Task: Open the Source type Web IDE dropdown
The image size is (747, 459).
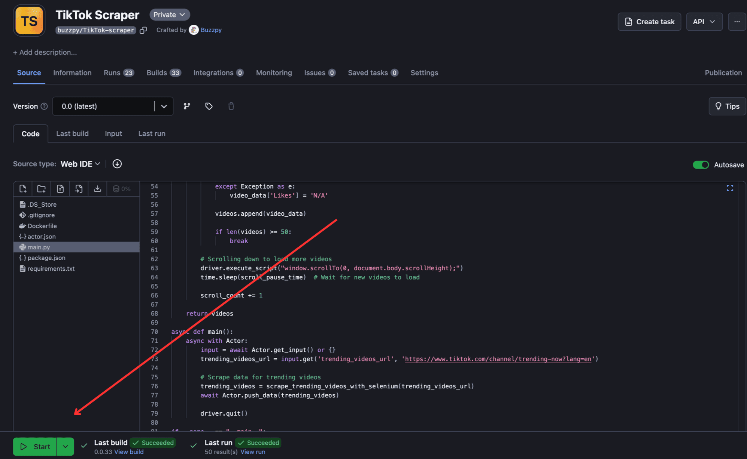Action: 80,164
